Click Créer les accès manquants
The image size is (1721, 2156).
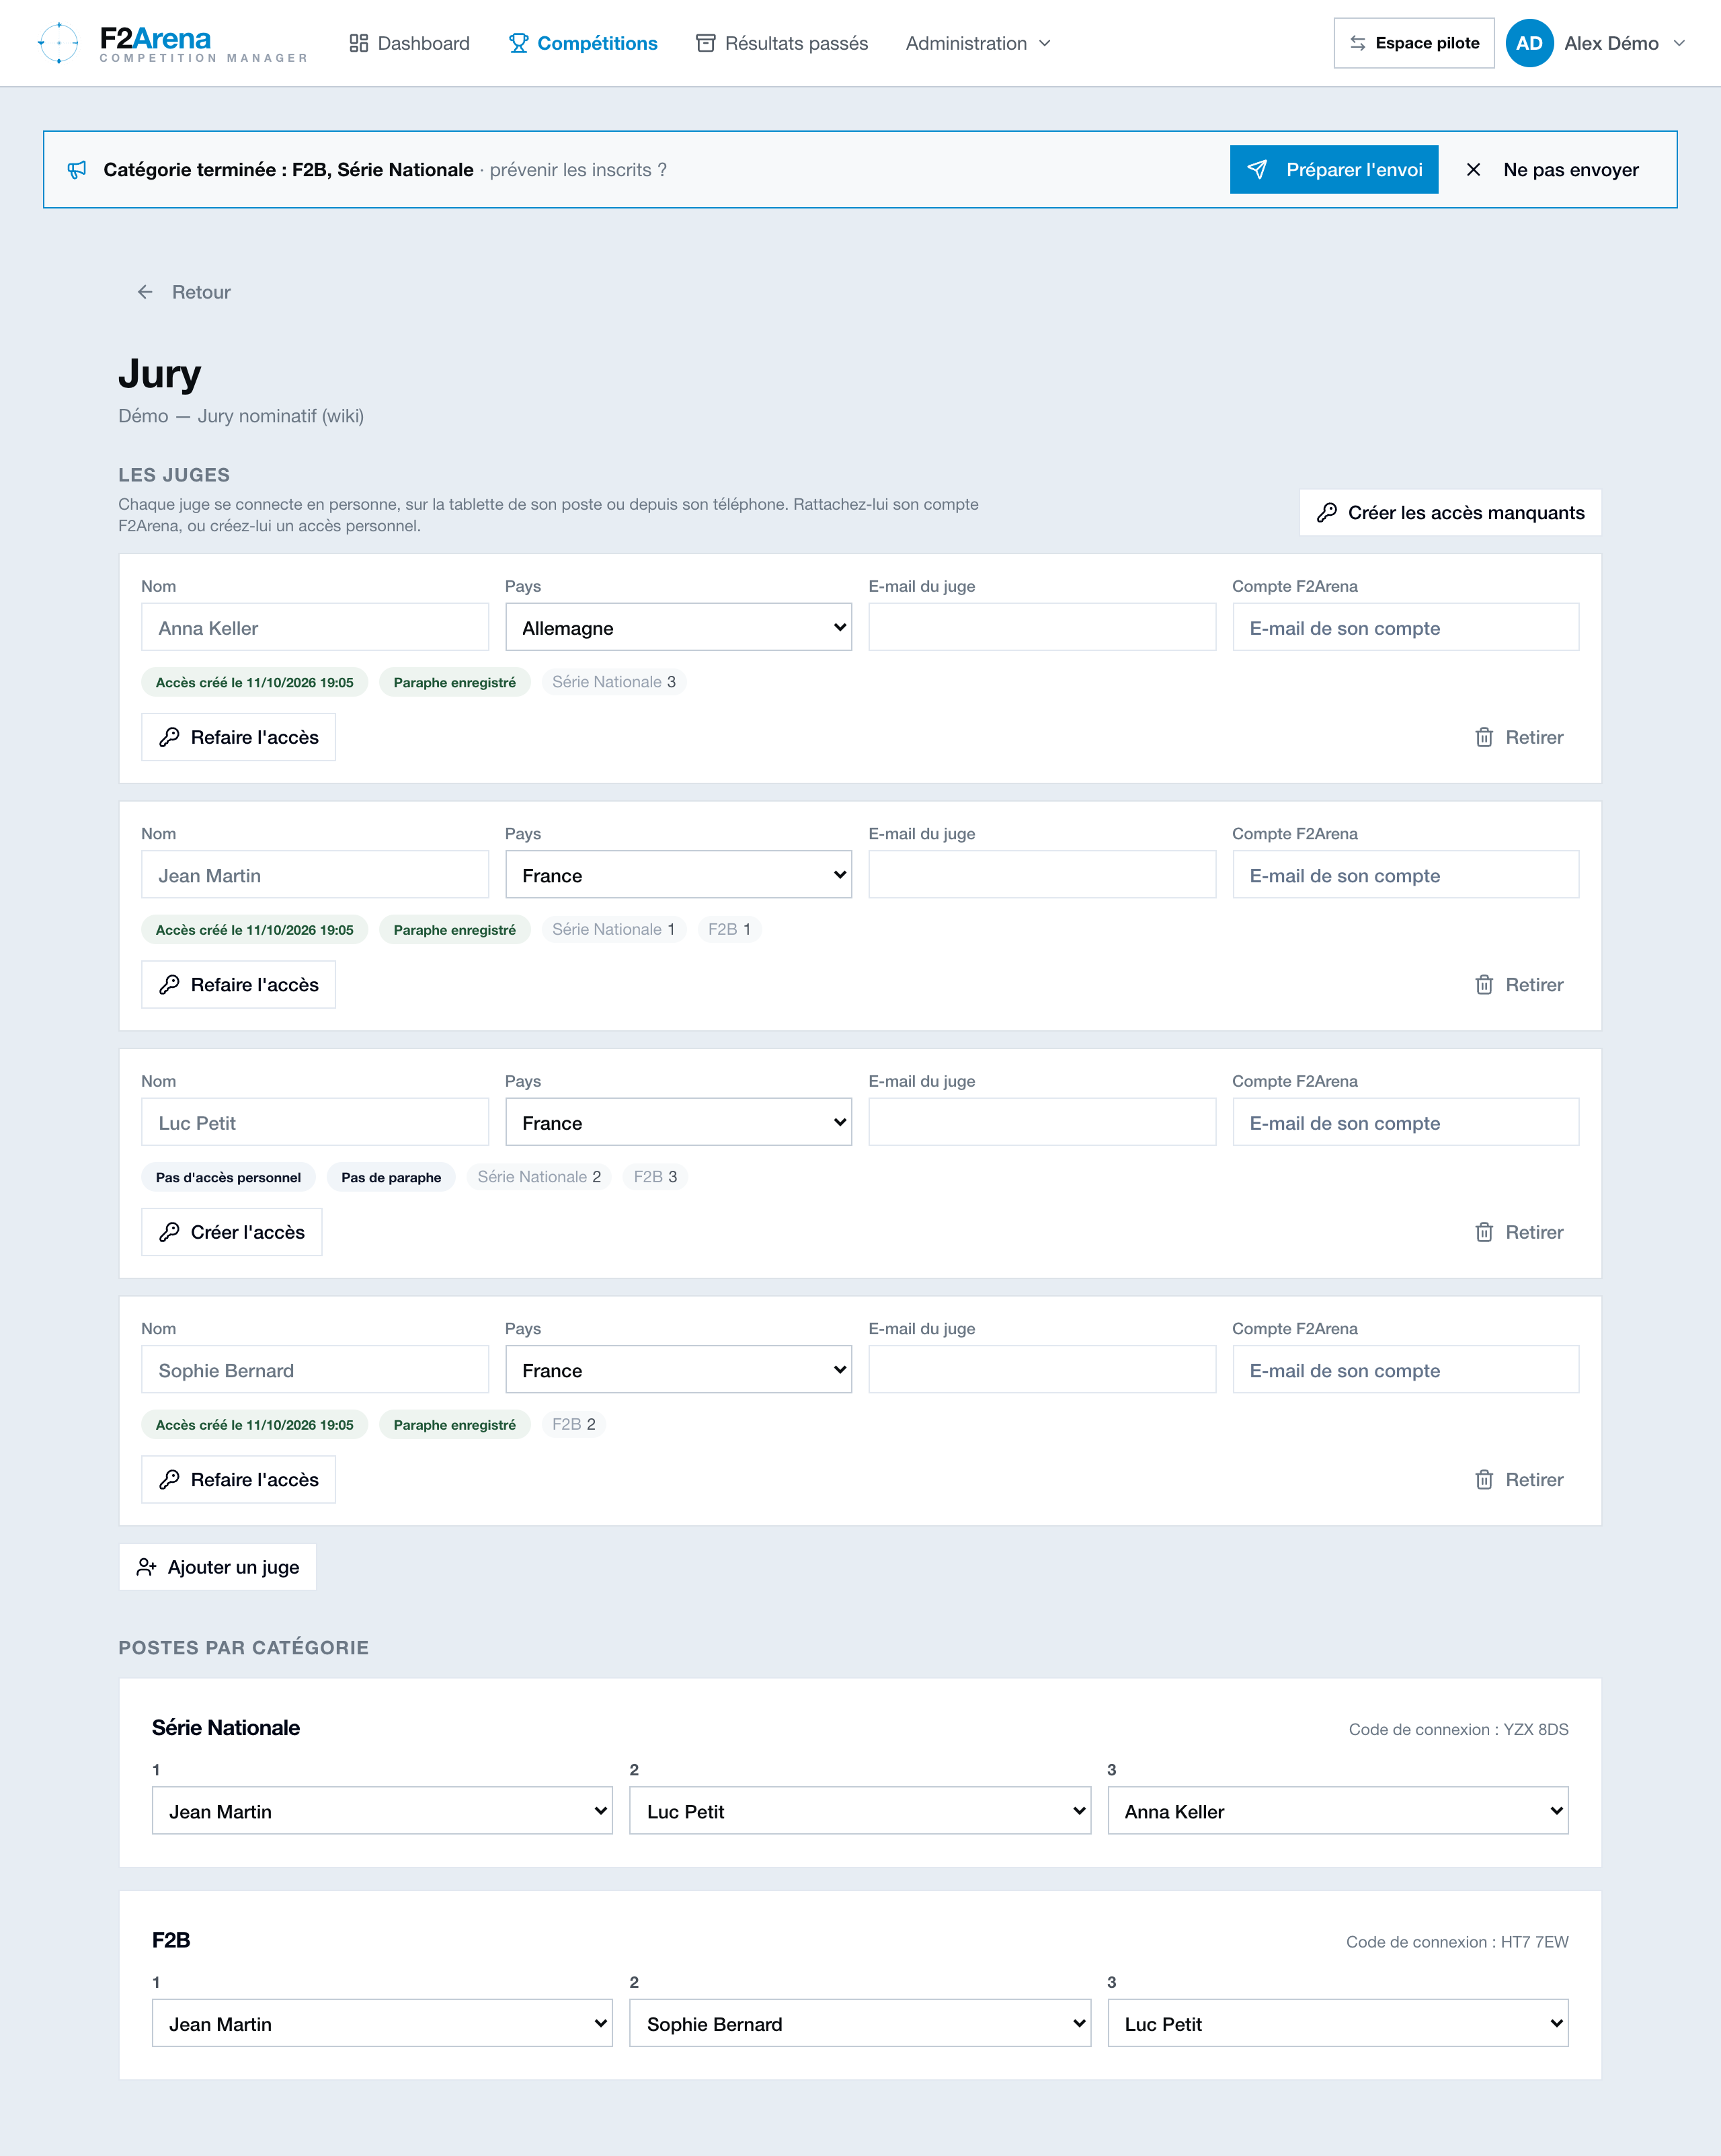pos(1450,513)
